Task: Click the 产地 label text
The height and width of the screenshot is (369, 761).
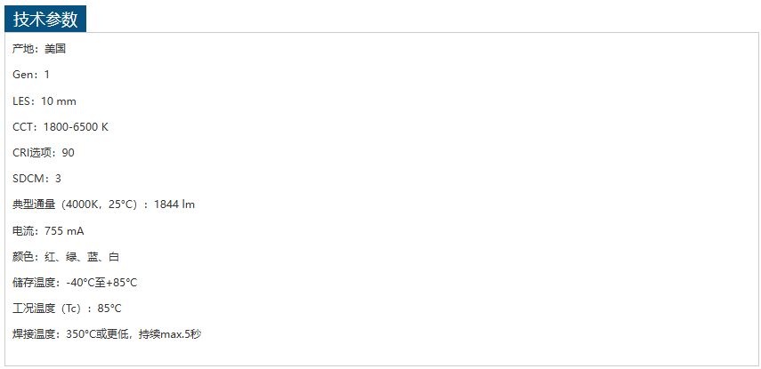Action: (23, 49)
